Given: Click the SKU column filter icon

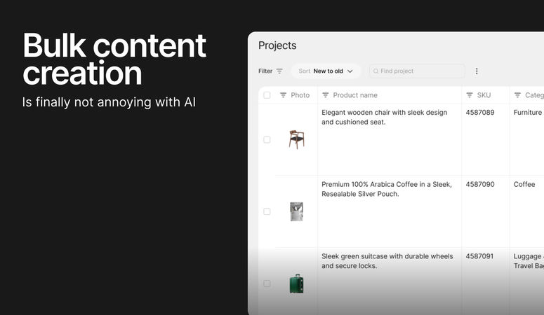Looking at the screenshot, I should coord(470,95).
